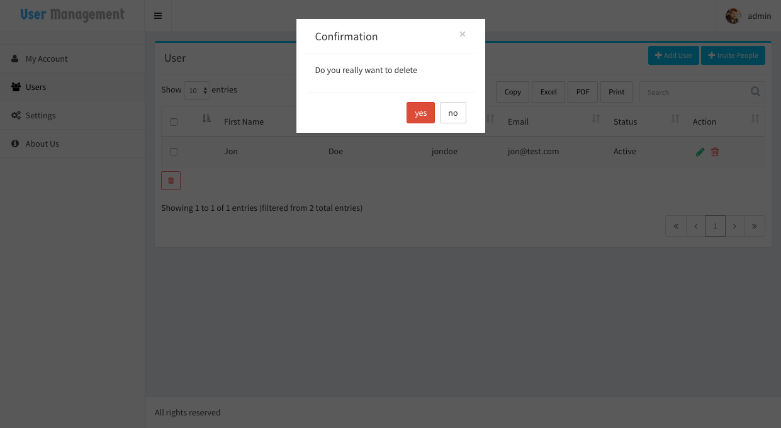Sort by First Name column header

click(244, 121)
